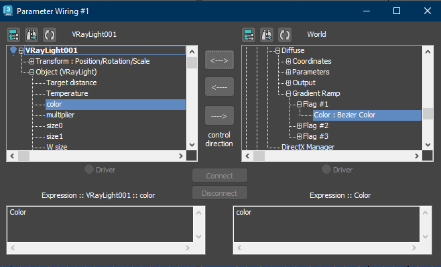Expand Flag #2 in the right tree
The height and width of the screenshot is (267, 441).
299,125
